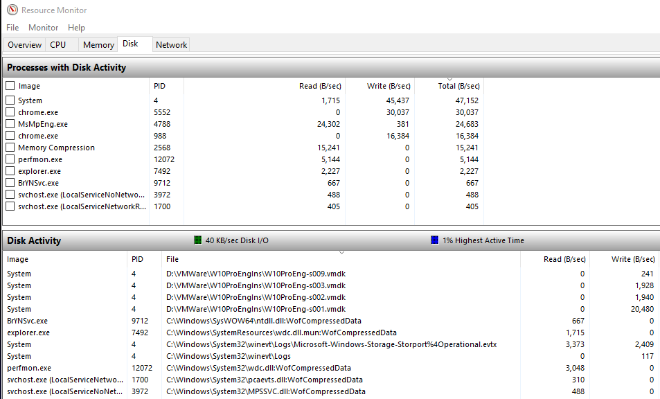Click the green Disk I/O indicator swatch
The height and width of the screenshot is (399, 660).
tap(198, 240)
